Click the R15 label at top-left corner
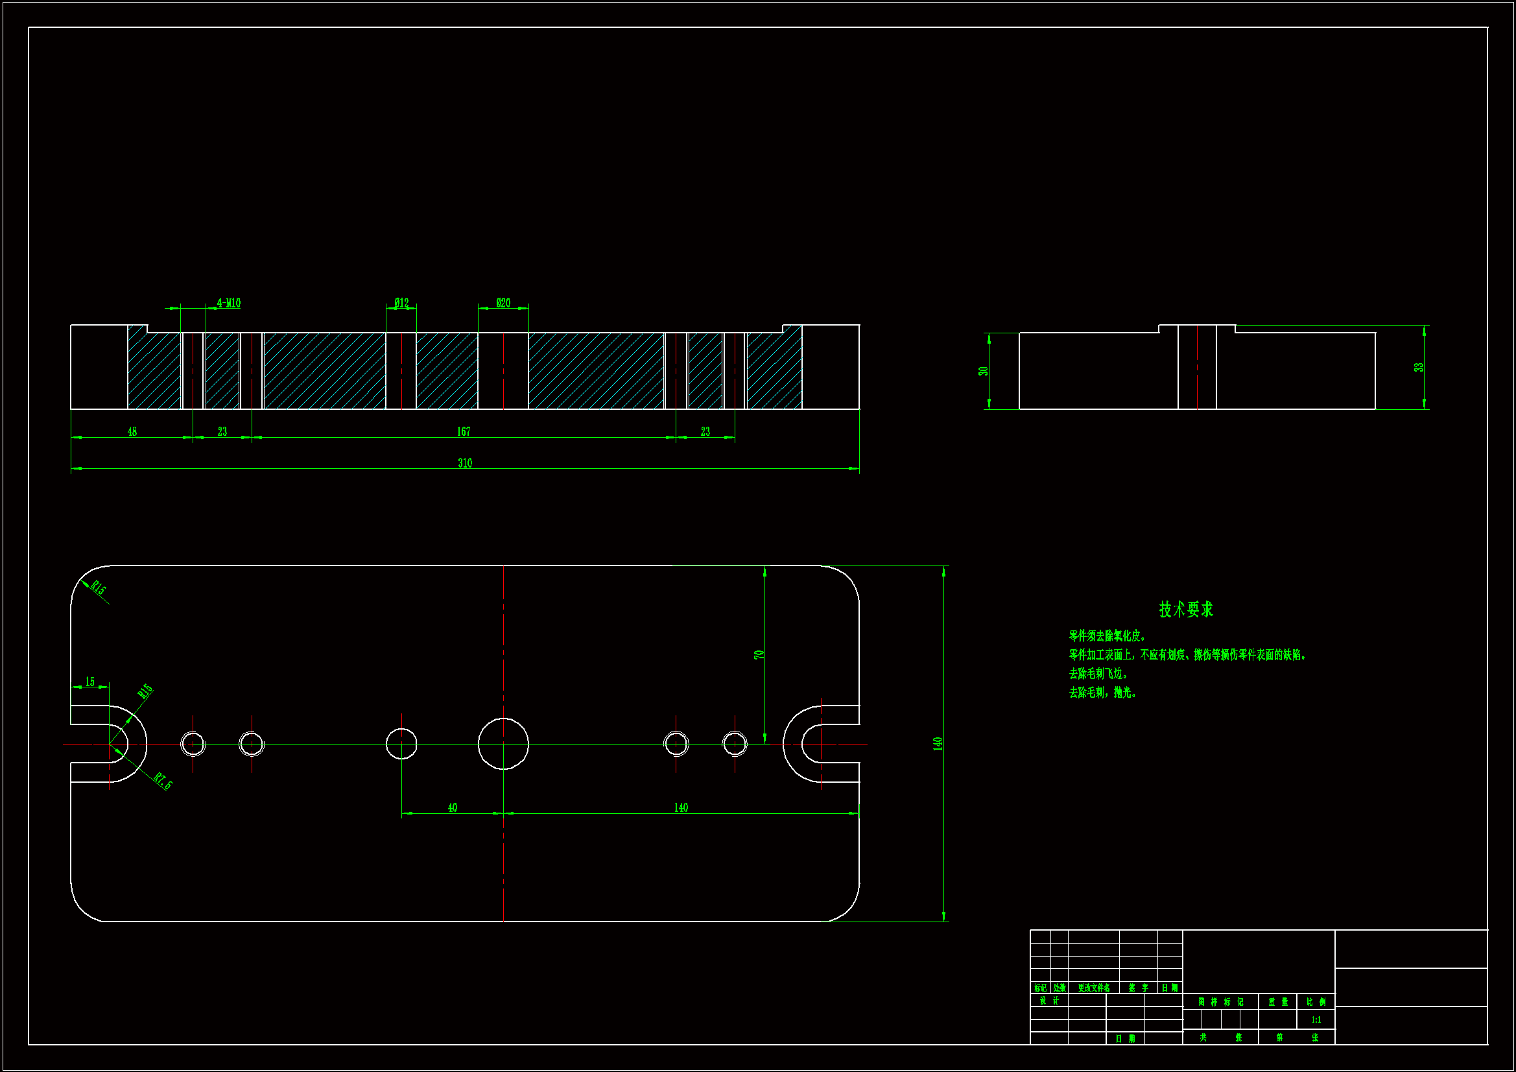The height and width of the screenshot is (1072, 1516). point(99,587)
